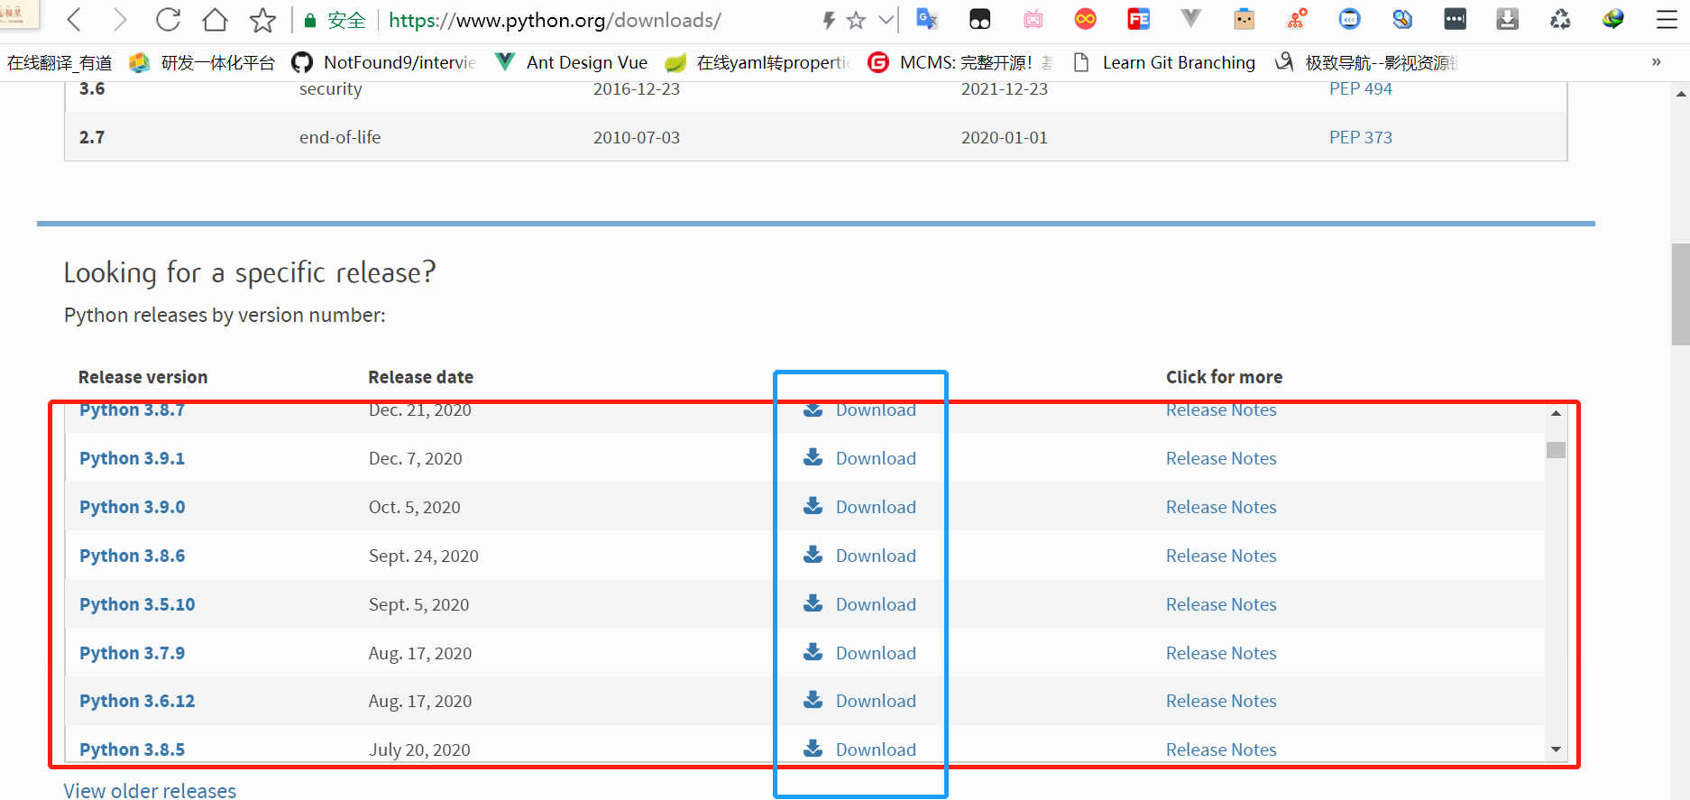Viewport: 1690px width, 800px height.
Task: Click the Download link for Python 3.9.1
Action: click(859, 458)
